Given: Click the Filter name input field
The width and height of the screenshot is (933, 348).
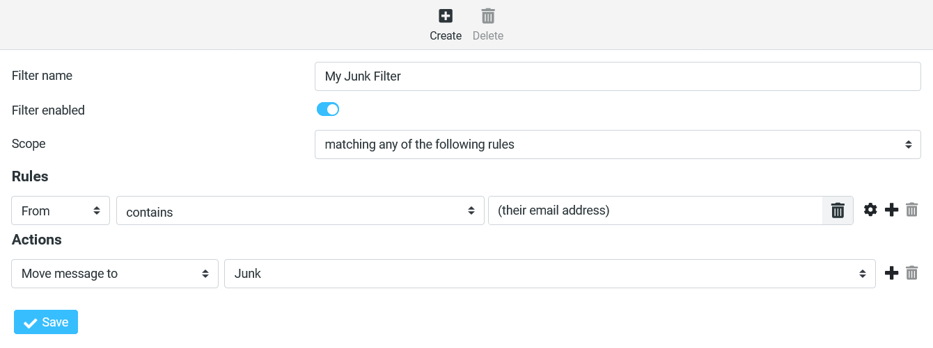Looking at the screenshot, I should 618,76.
